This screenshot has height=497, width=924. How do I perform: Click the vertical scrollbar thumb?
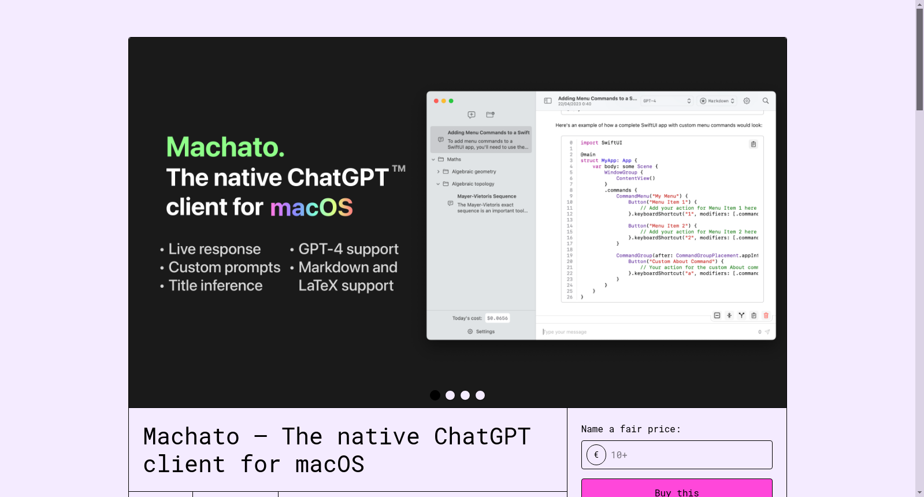[919, 60]
